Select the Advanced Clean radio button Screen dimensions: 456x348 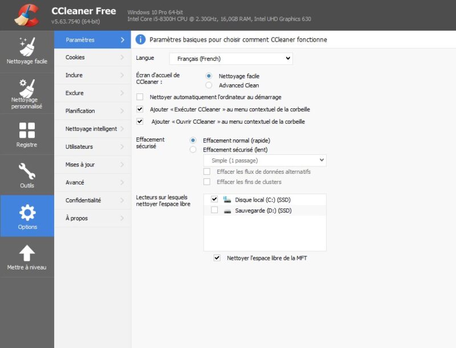[209, 85]
